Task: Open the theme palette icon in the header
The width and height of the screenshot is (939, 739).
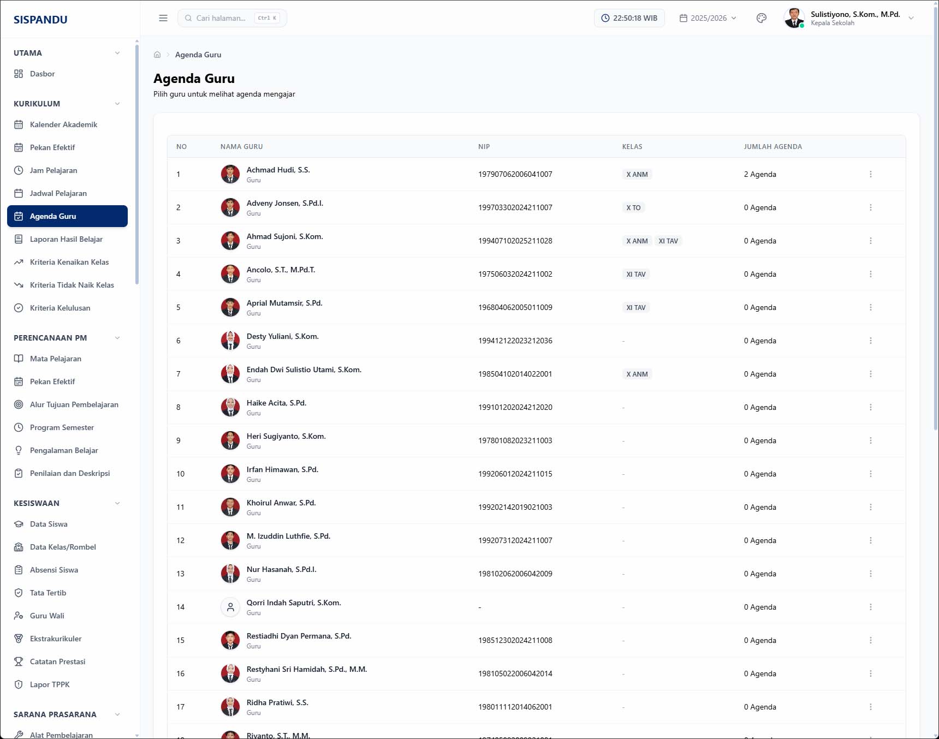Action: point(762,18)
